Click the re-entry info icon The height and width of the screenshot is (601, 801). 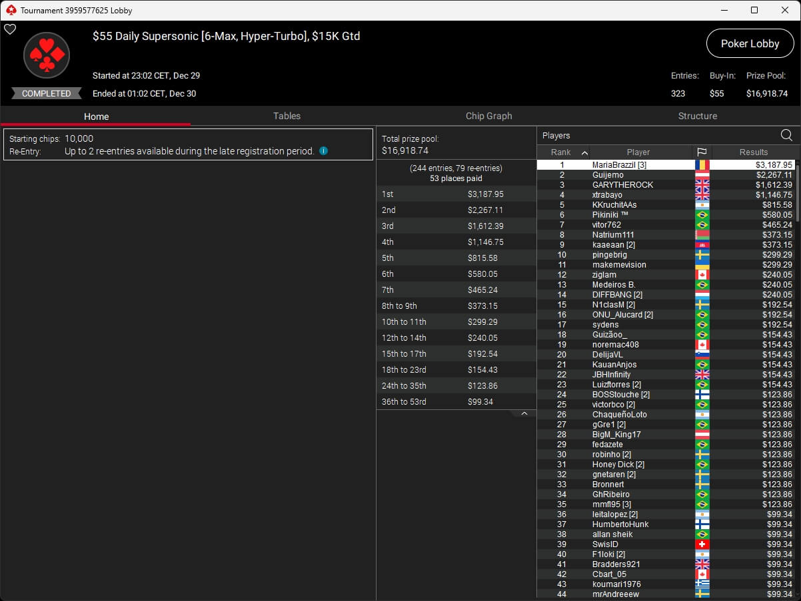coord(323,151)
